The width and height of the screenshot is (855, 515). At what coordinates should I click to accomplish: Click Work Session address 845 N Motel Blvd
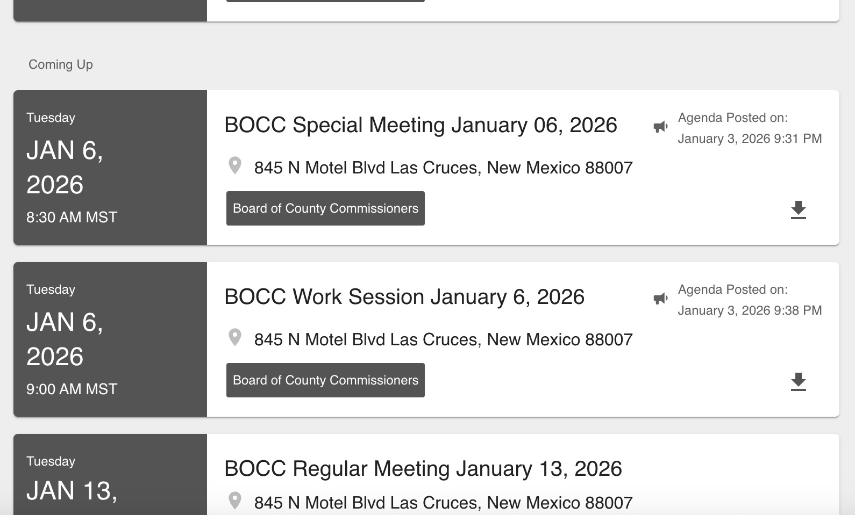pyautogui.click(x=443, y=340)
